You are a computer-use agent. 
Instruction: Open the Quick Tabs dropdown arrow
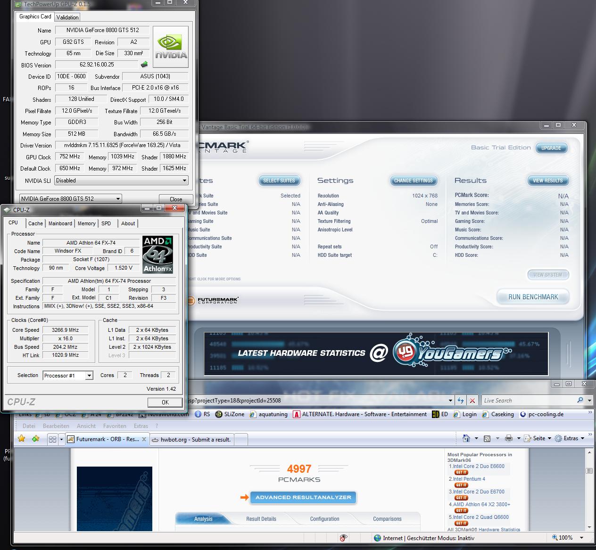point(61,439)
